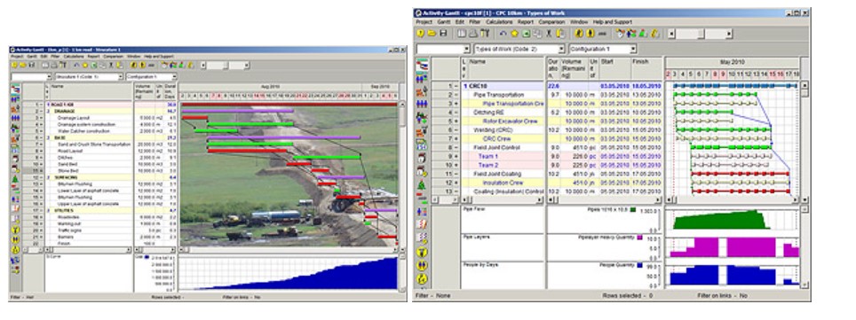The image size is (856, 320).
Task: Click the top Gantt view icon in the CPC 10km sidebar
Action: click(422, 65)
